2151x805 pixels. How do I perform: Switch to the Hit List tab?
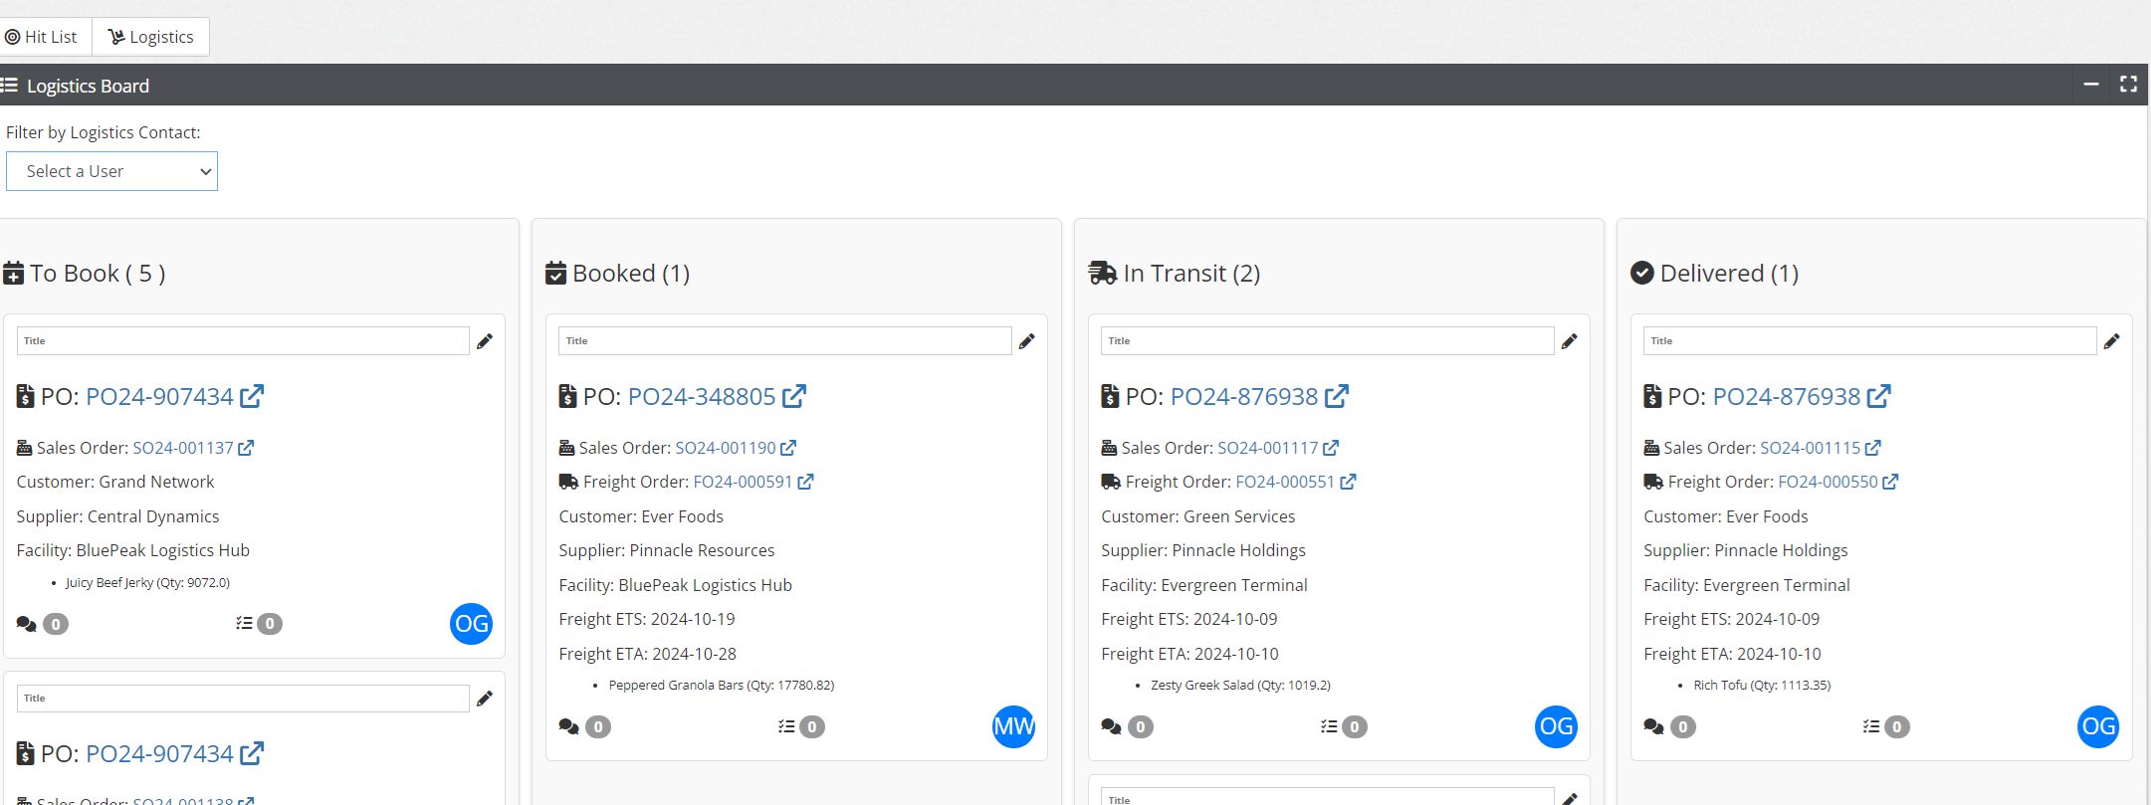(x=42, y=37)
